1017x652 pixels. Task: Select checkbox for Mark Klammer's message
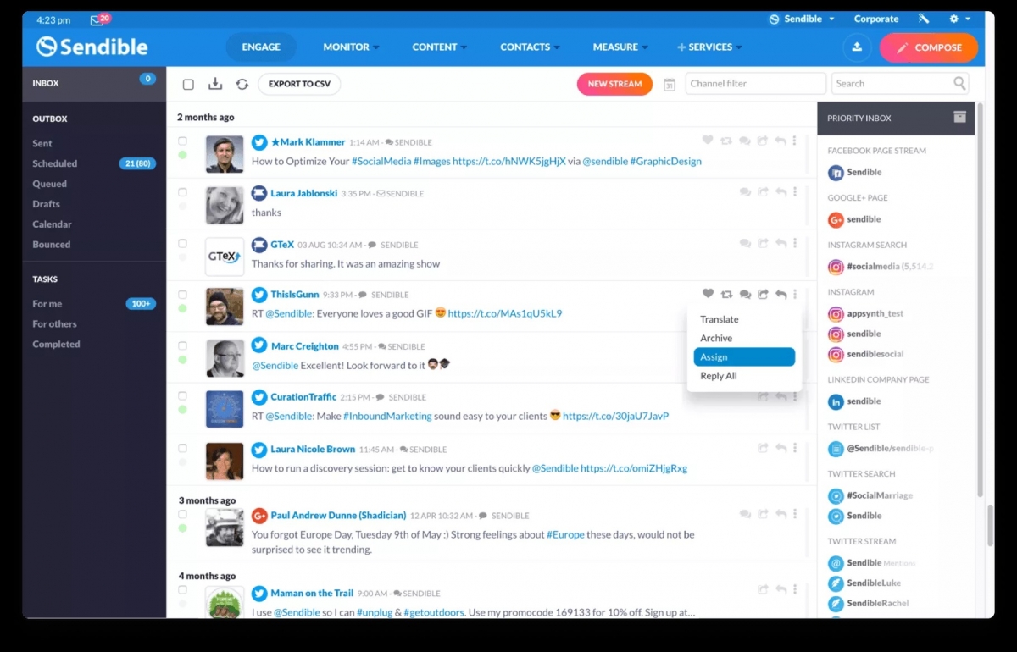(x=182, y=141)
